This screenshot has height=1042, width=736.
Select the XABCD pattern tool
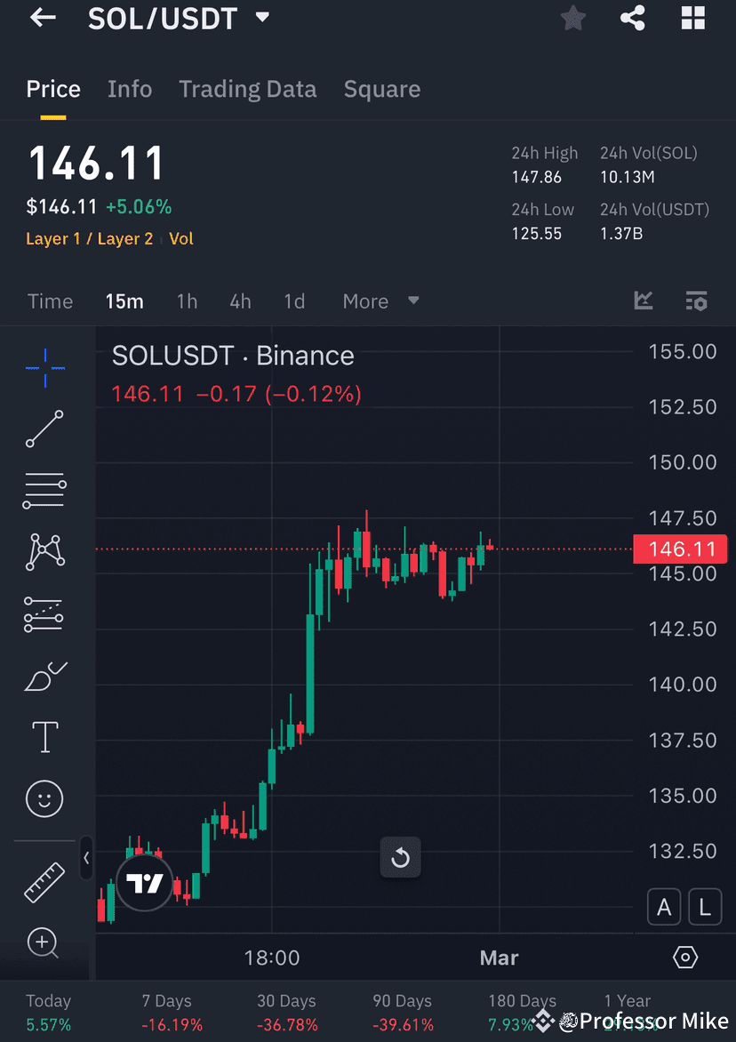click(44, 551)
